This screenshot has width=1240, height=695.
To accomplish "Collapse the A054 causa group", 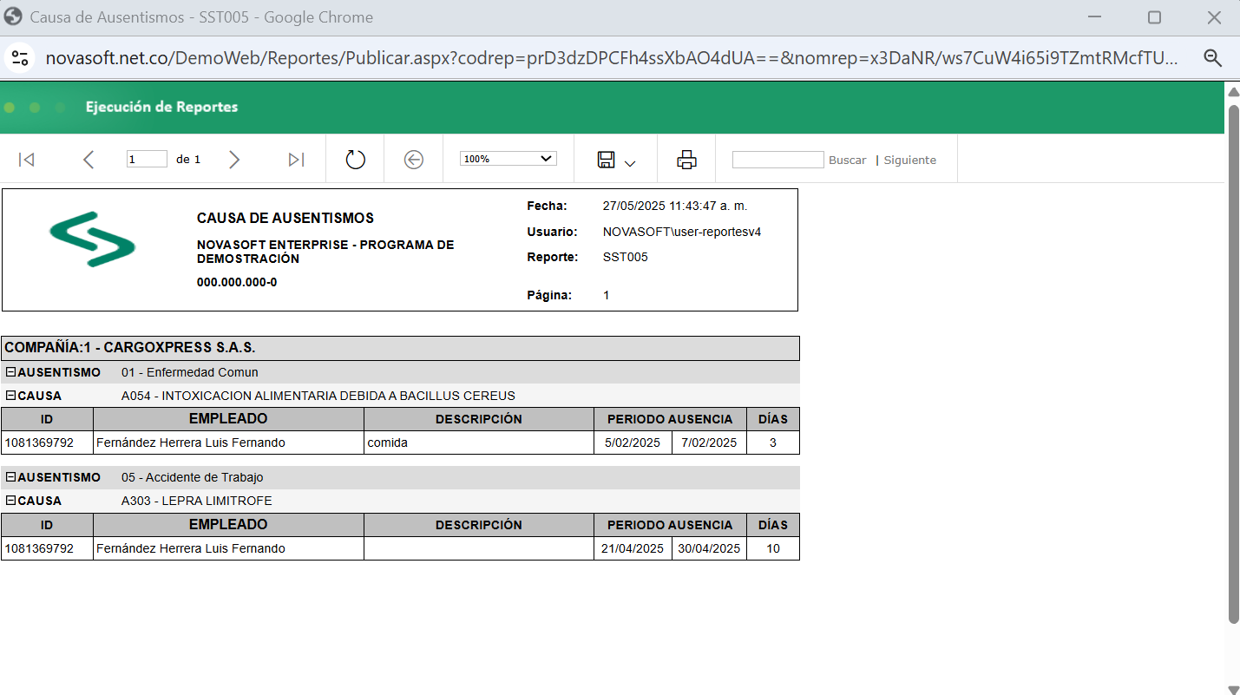I will [x=10, y=396].
